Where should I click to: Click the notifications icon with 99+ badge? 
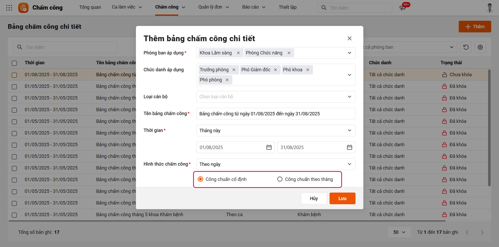point(403,8)
